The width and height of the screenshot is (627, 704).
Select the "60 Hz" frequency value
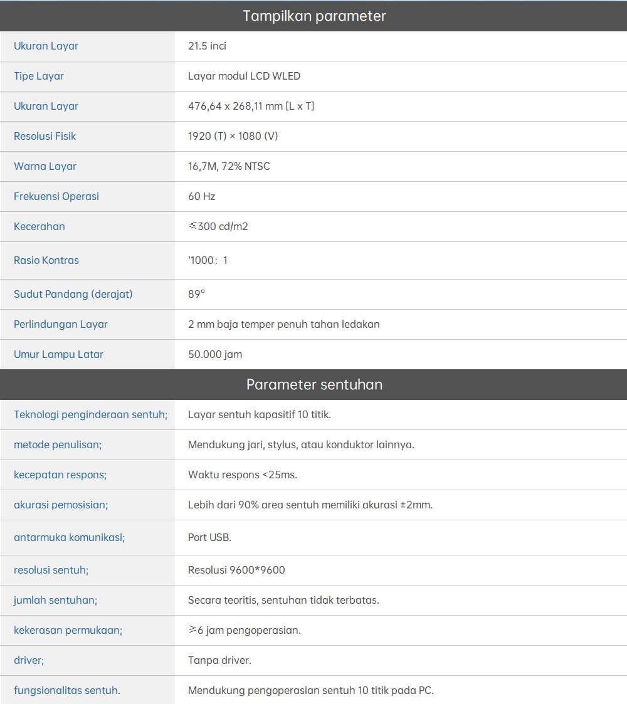click(x=201, y=196)
